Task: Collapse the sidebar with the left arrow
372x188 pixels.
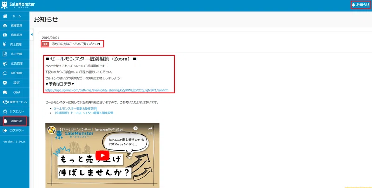Action: (x=32, y=34)
